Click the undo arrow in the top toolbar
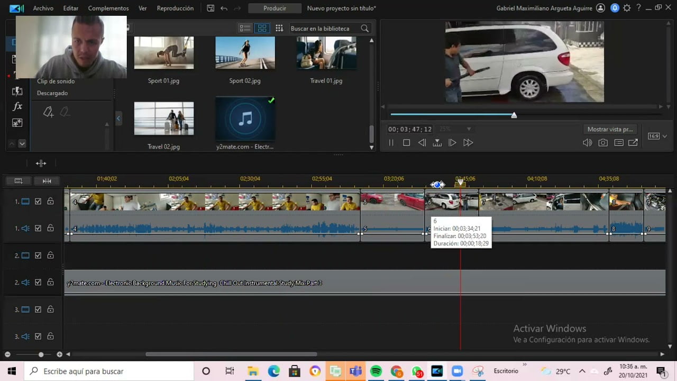Image resolution: width=677 pixels, height=381 pixels. (x=224, y=8)
